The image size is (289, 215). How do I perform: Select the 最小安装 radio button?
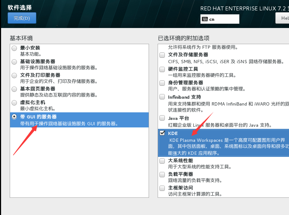(14, 48)
